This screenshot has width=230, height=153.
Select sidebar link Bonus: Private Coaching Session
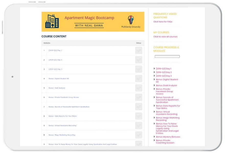pyautogui.click(x=165, y=142)
